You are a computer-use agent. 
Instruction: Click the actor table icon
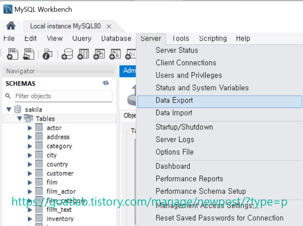39,128
